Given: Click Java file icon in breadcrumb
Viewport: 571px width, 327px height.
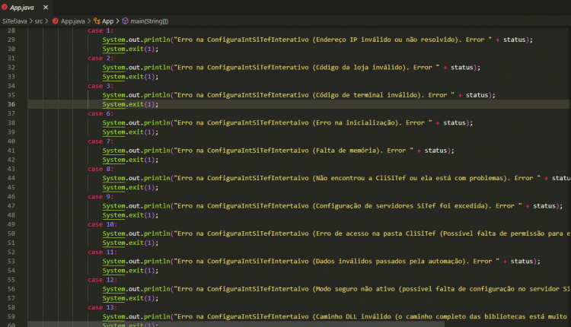Looking at the screenshot, I should 56,21.
